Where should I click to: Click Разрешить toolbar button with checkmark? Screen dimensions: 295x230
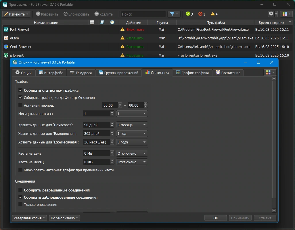47,14
